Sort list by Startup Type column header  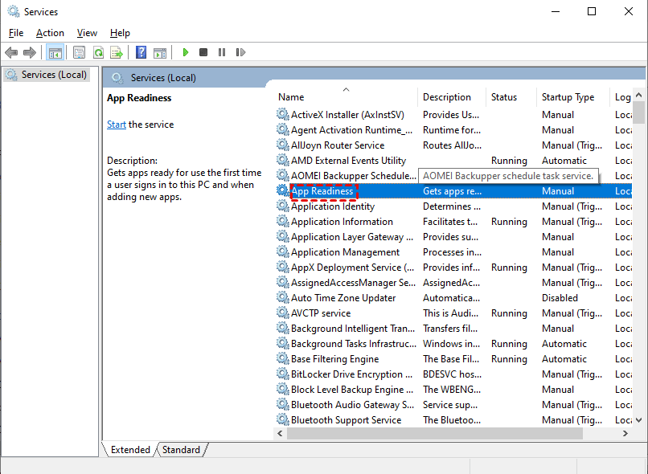(x=568, y=97)
